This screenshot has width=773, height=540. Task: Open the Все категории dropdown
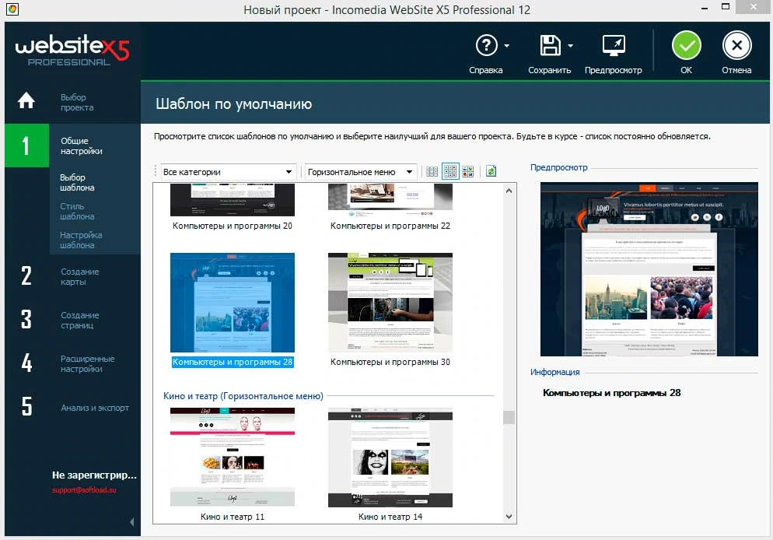tap(229, 172)
